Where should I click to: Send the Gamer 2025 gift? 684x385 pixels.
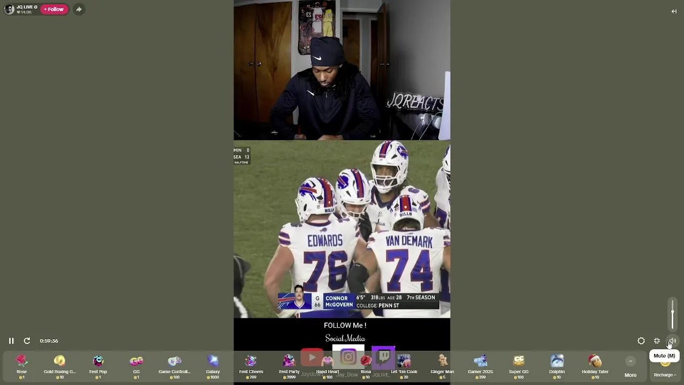[x=480, y=367]
